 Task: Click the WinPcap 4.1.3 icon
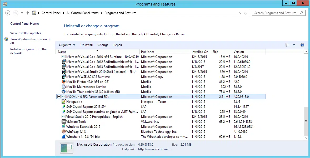[63, 131]
